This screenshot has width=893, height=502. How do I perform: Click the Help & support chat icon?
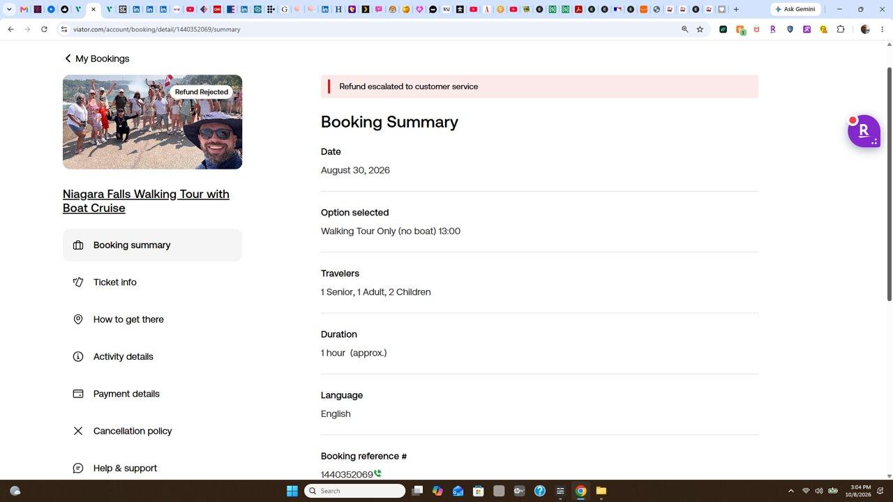[x=78, y=468]
